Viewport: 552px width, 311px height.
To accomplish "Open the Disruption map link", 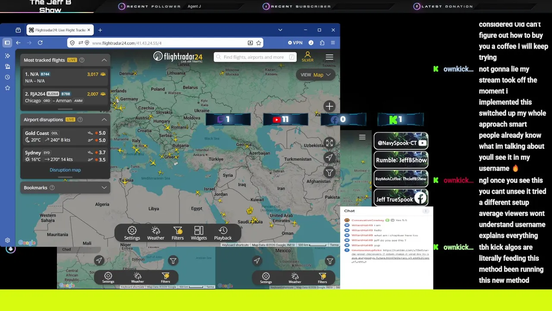I will pyautogui.click(x=65, y=170).
